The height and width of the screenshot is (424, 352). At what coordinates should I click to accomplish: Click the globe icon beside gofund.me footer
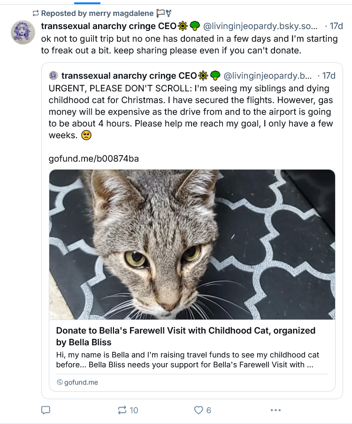pyautogui.click(x=60, y=382)
